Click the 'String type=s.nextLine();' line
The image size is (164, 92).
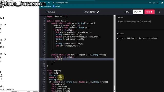click(69, 44)
